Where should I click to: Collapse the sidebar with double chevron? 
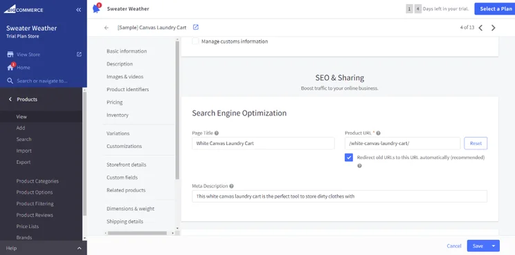[x=78, y=10]
